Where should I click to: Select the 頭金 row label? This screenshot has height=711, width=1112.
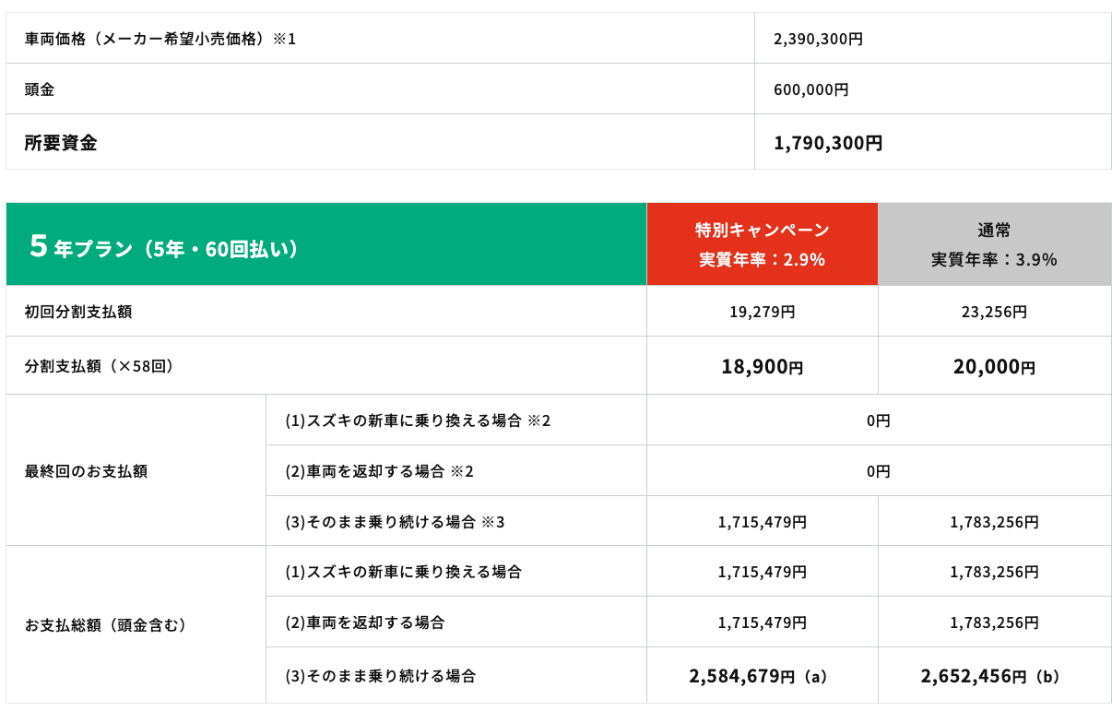(40, 89)
